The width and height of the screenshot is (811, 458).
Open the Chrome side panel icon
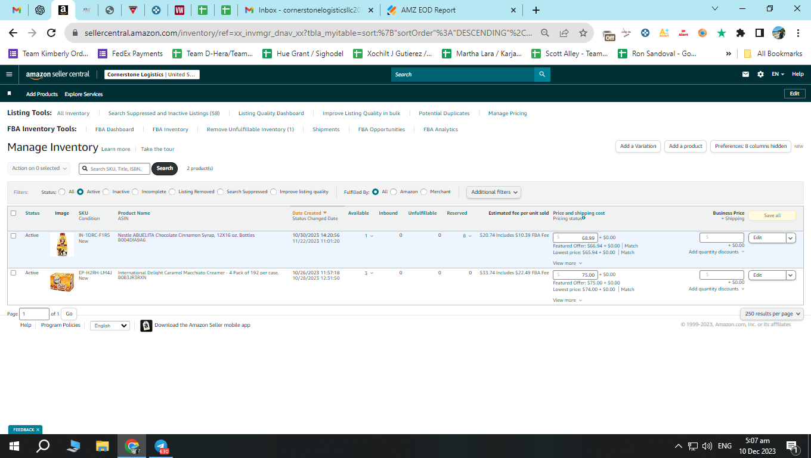(760, 33)
